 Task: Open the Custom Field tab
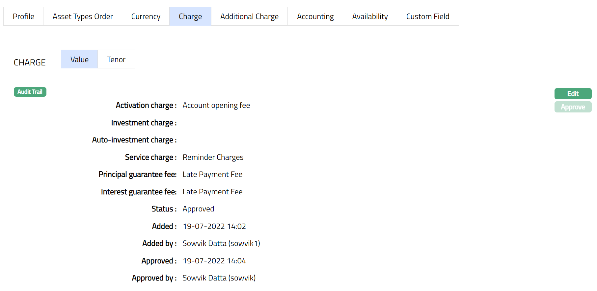click(x=427, y=16)
